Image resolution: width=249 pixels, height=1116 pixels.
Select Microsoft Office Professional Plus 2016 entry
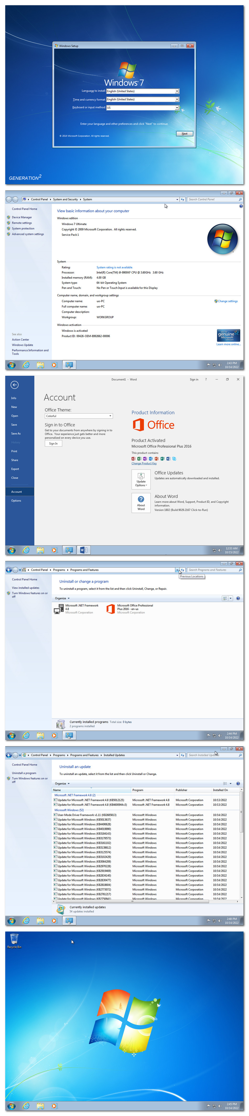coord(131,609)
